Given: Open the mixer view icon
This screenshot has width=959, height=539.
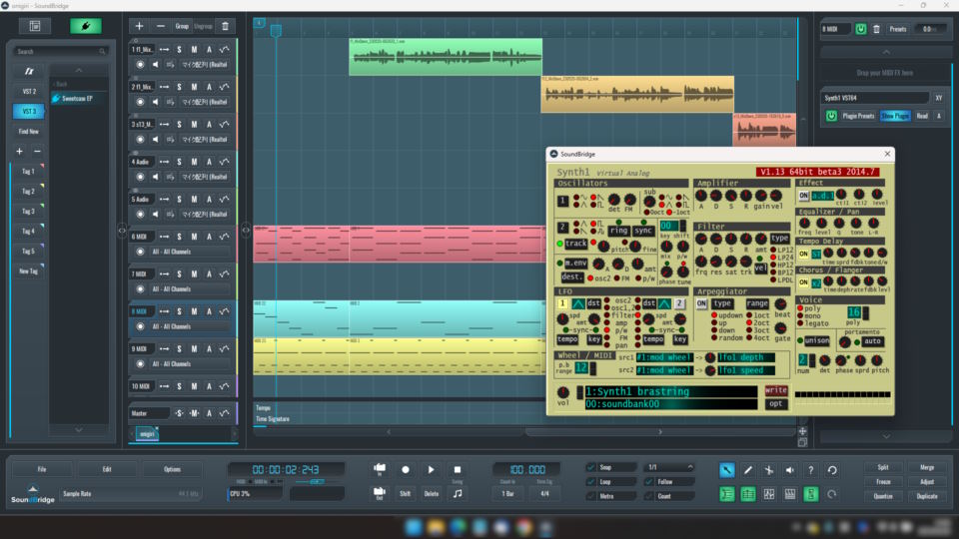Looking at the screenshot, I should point(769,494).
